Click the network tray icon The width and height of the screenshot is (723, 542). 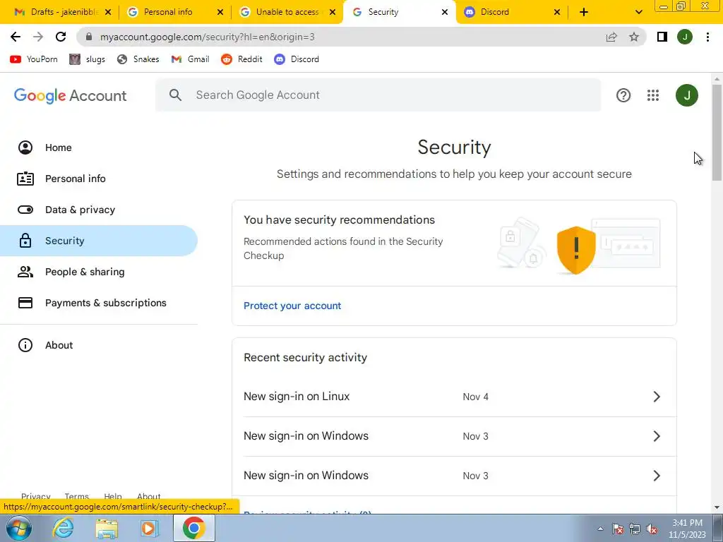(x=635, y=529)
